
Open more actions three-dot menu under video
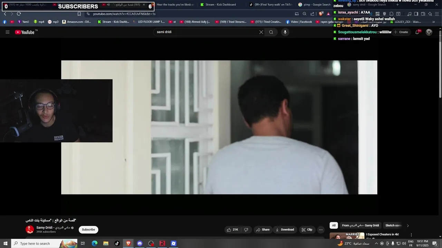[321, 230]
